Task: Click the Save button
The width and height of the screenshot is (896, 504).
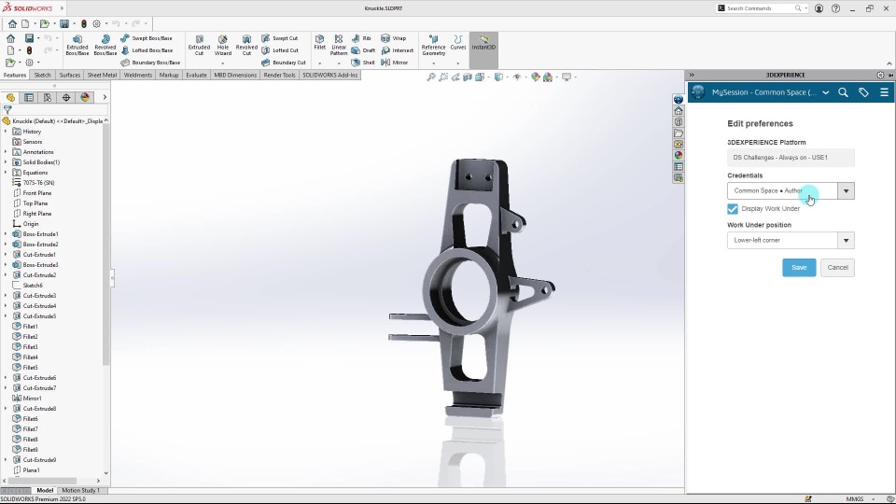Action: pos(799,268)
